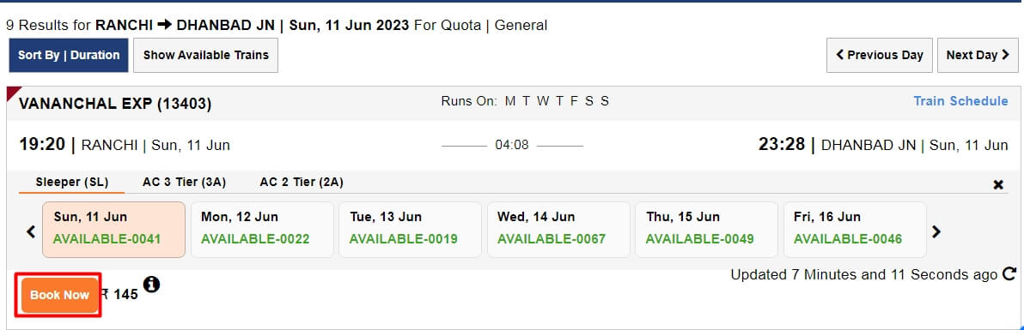
Task: Select Sun, 11 Jun availability card
Action: point(113,230)
